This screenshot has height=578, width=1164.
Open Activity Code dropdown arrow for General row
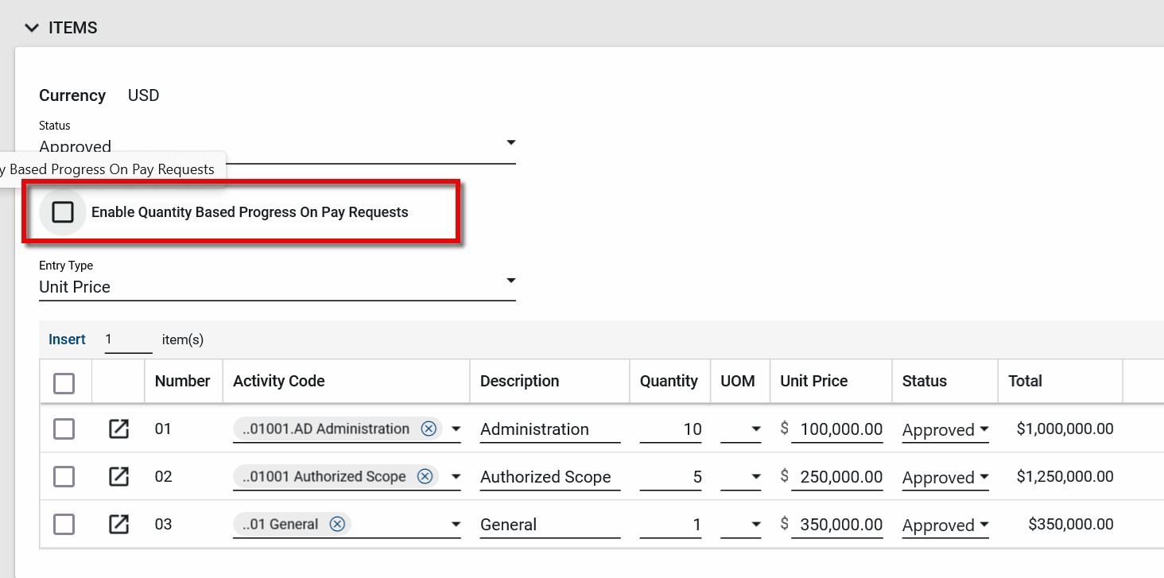456,525
